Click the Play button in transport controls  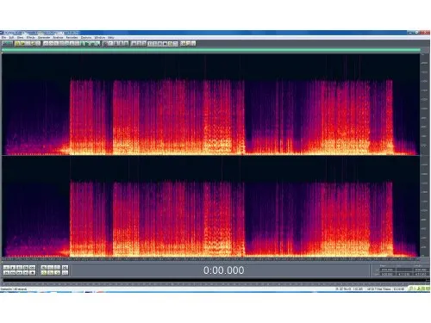pos(13,268)
